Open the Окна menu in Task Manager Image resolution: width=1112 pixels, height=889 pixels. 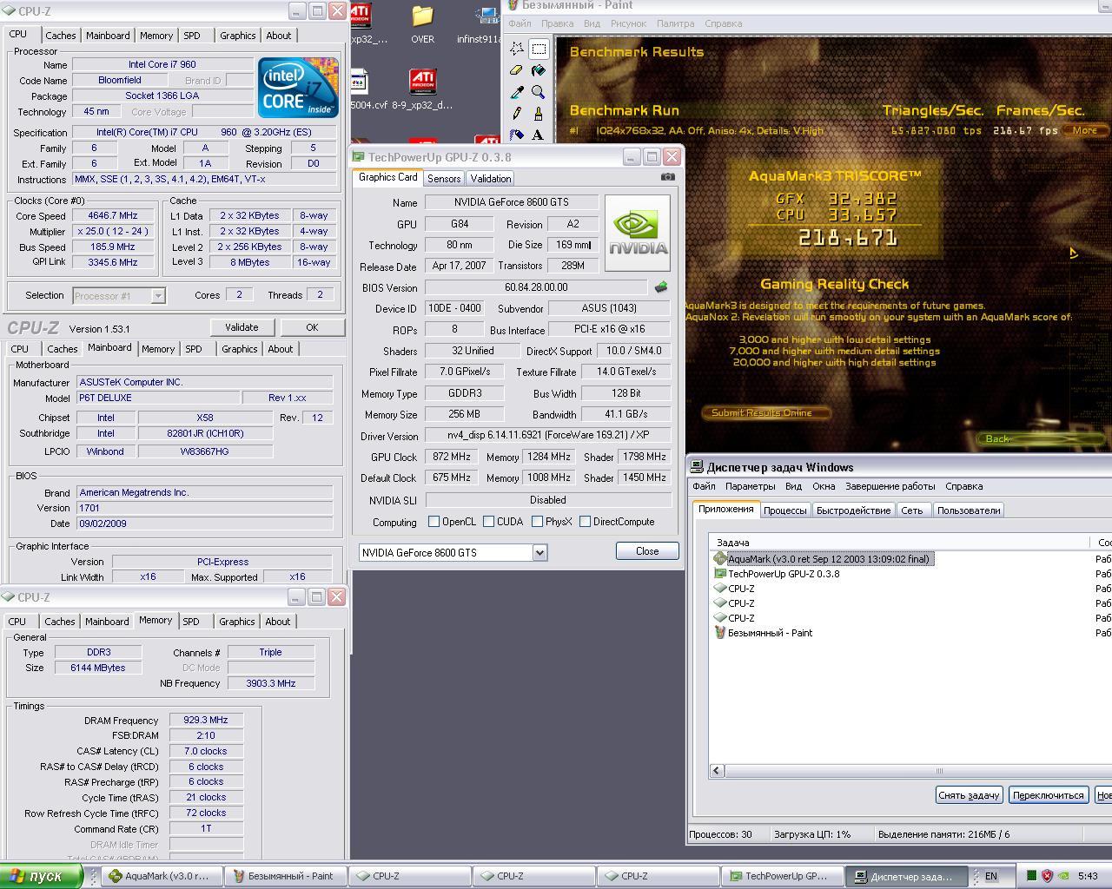pos(824,486)
